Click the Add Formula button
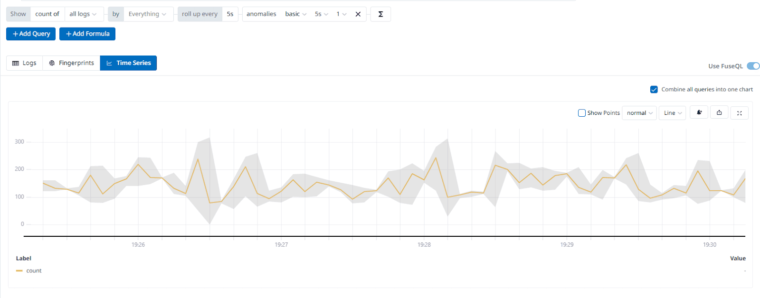 87,34
